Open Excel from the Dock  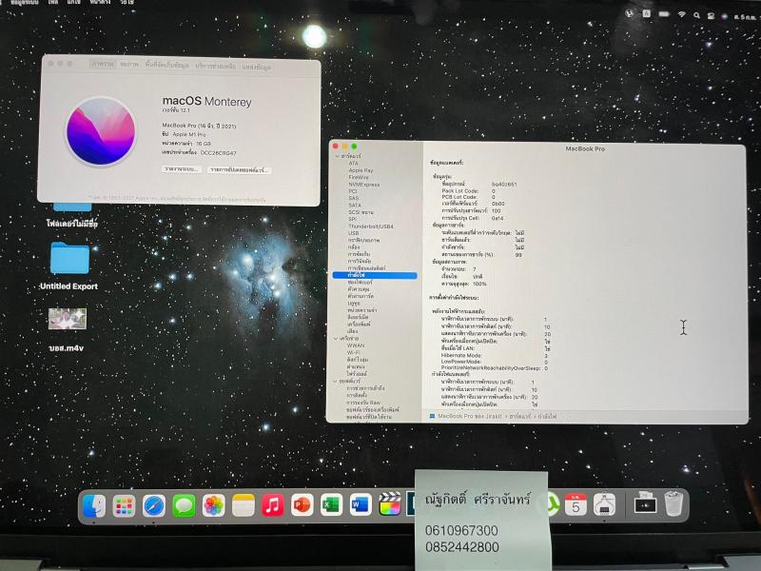coord(331,505)
